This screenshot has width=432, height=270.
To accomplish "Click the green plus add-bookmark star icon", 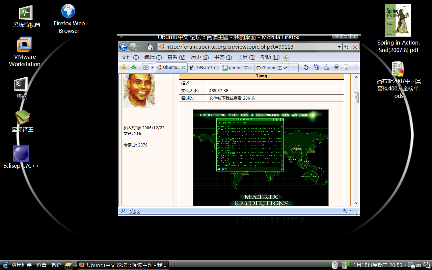I will tap(134, 67).
